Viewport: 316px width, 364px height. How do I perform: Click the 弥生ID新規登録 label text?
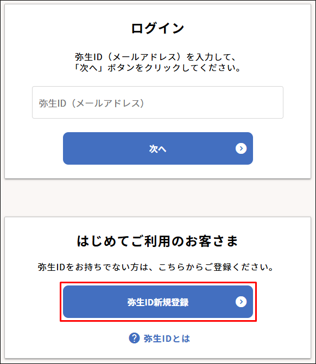(158, 302)
